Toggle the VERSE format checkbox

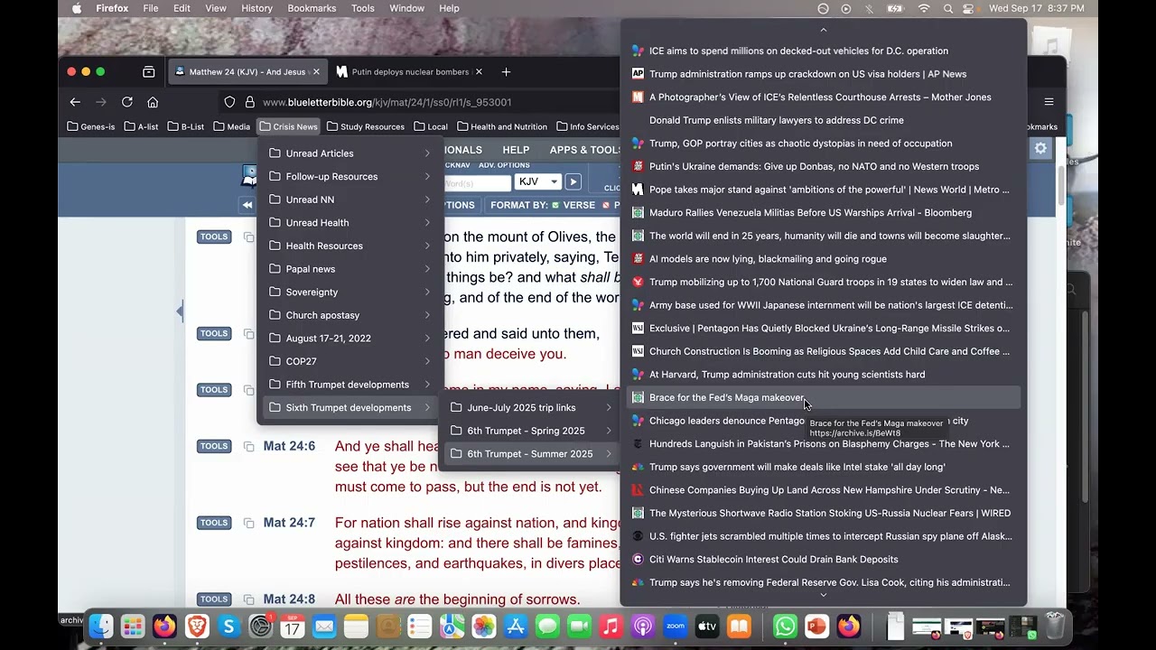(x=555, y=205)
